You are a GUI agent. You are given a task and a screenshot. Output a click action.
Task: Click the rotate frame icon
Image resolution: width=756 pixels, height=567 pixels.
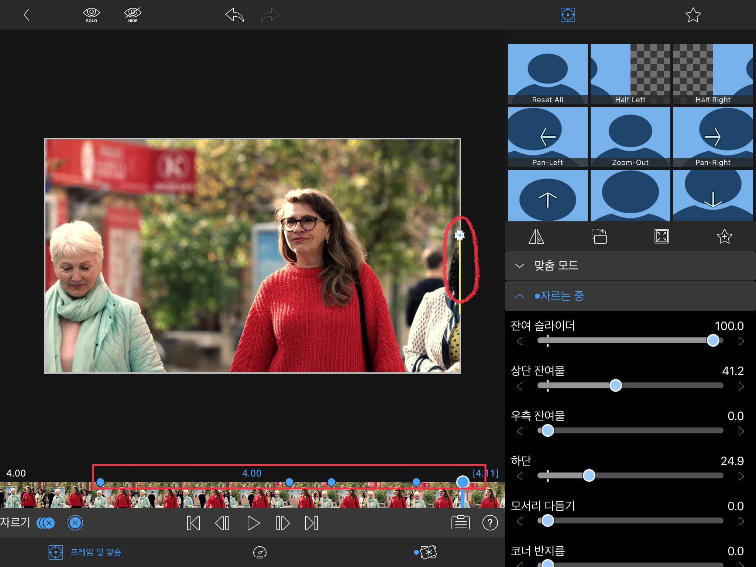coord(599,237)
